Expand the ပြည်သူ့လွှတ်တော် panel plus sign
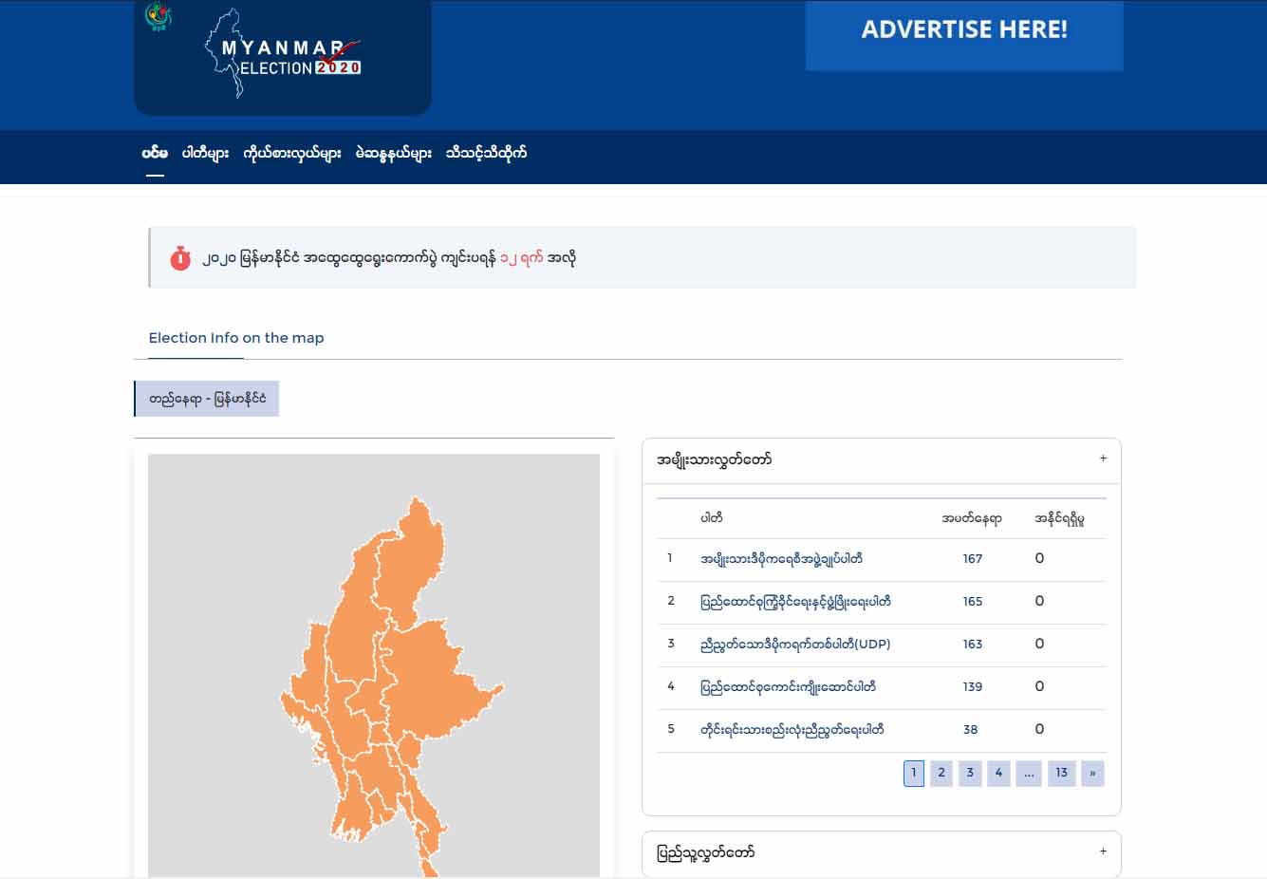This screenshot has height=879, width=1267. (x=1103, y=851)
